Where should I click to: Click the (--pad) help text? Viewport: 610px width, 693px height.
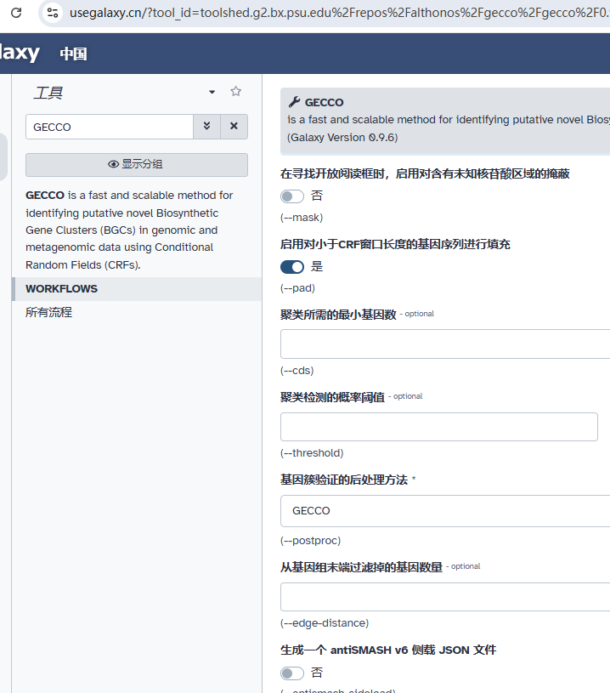tap(297, 288)
